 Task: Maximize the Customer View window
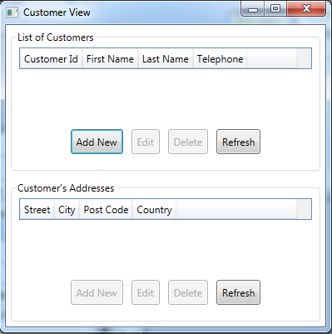275,9
